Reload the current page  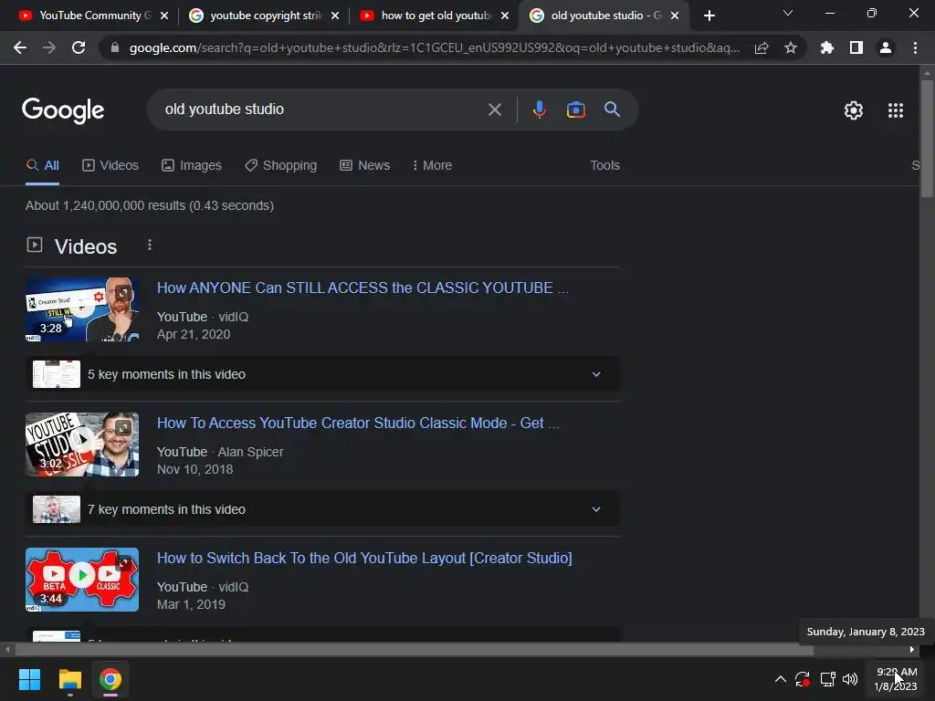[79, 47]
